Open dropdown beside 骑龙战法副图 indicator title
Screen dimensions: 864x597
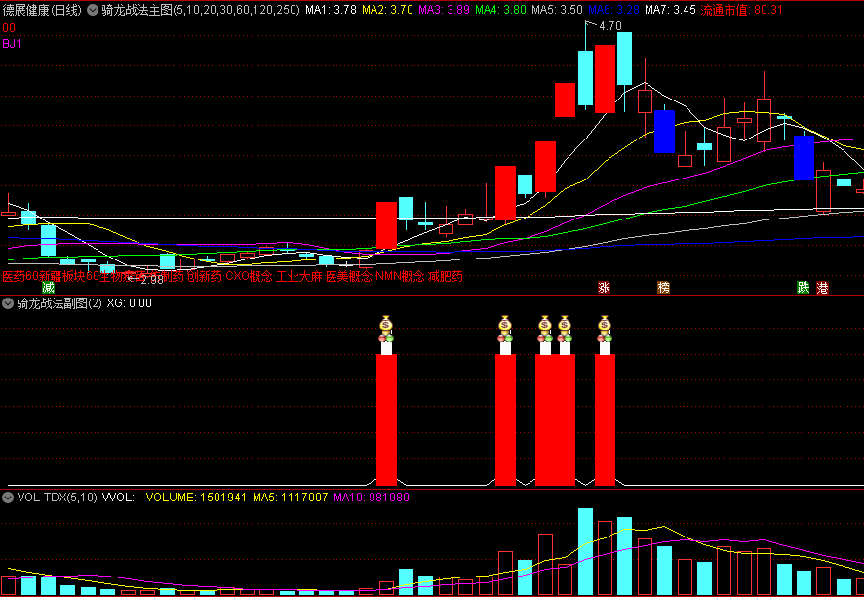coord(8,303)
